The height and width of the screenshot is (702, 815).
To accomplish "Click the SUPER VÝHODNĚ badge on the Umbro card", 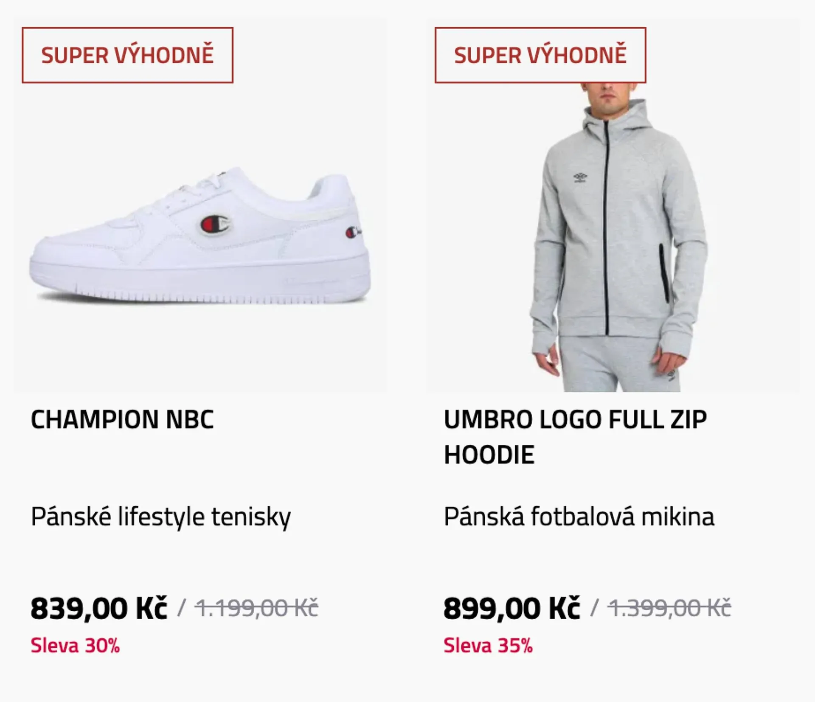I will (540, 55).
